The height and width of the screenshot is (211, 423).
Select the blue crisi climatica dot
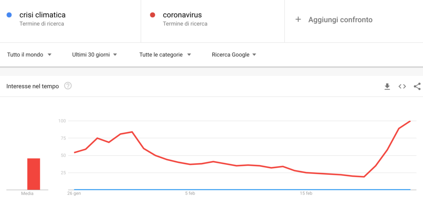9,15
